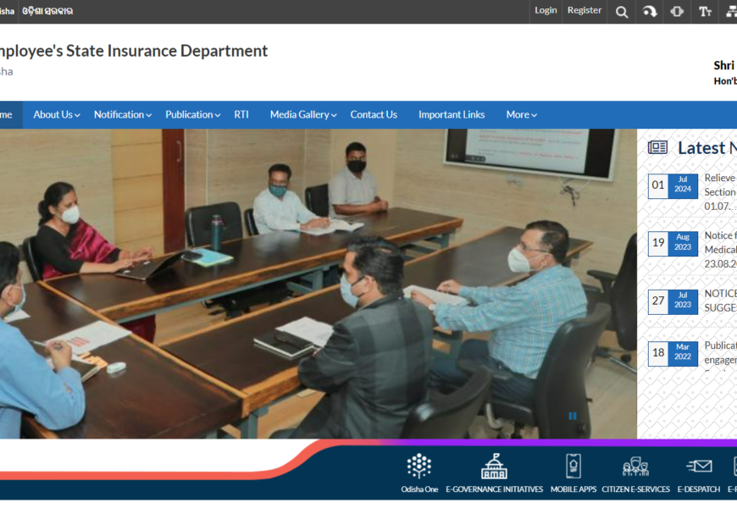Open the screen reader access icon

click(x=677, y=12)
